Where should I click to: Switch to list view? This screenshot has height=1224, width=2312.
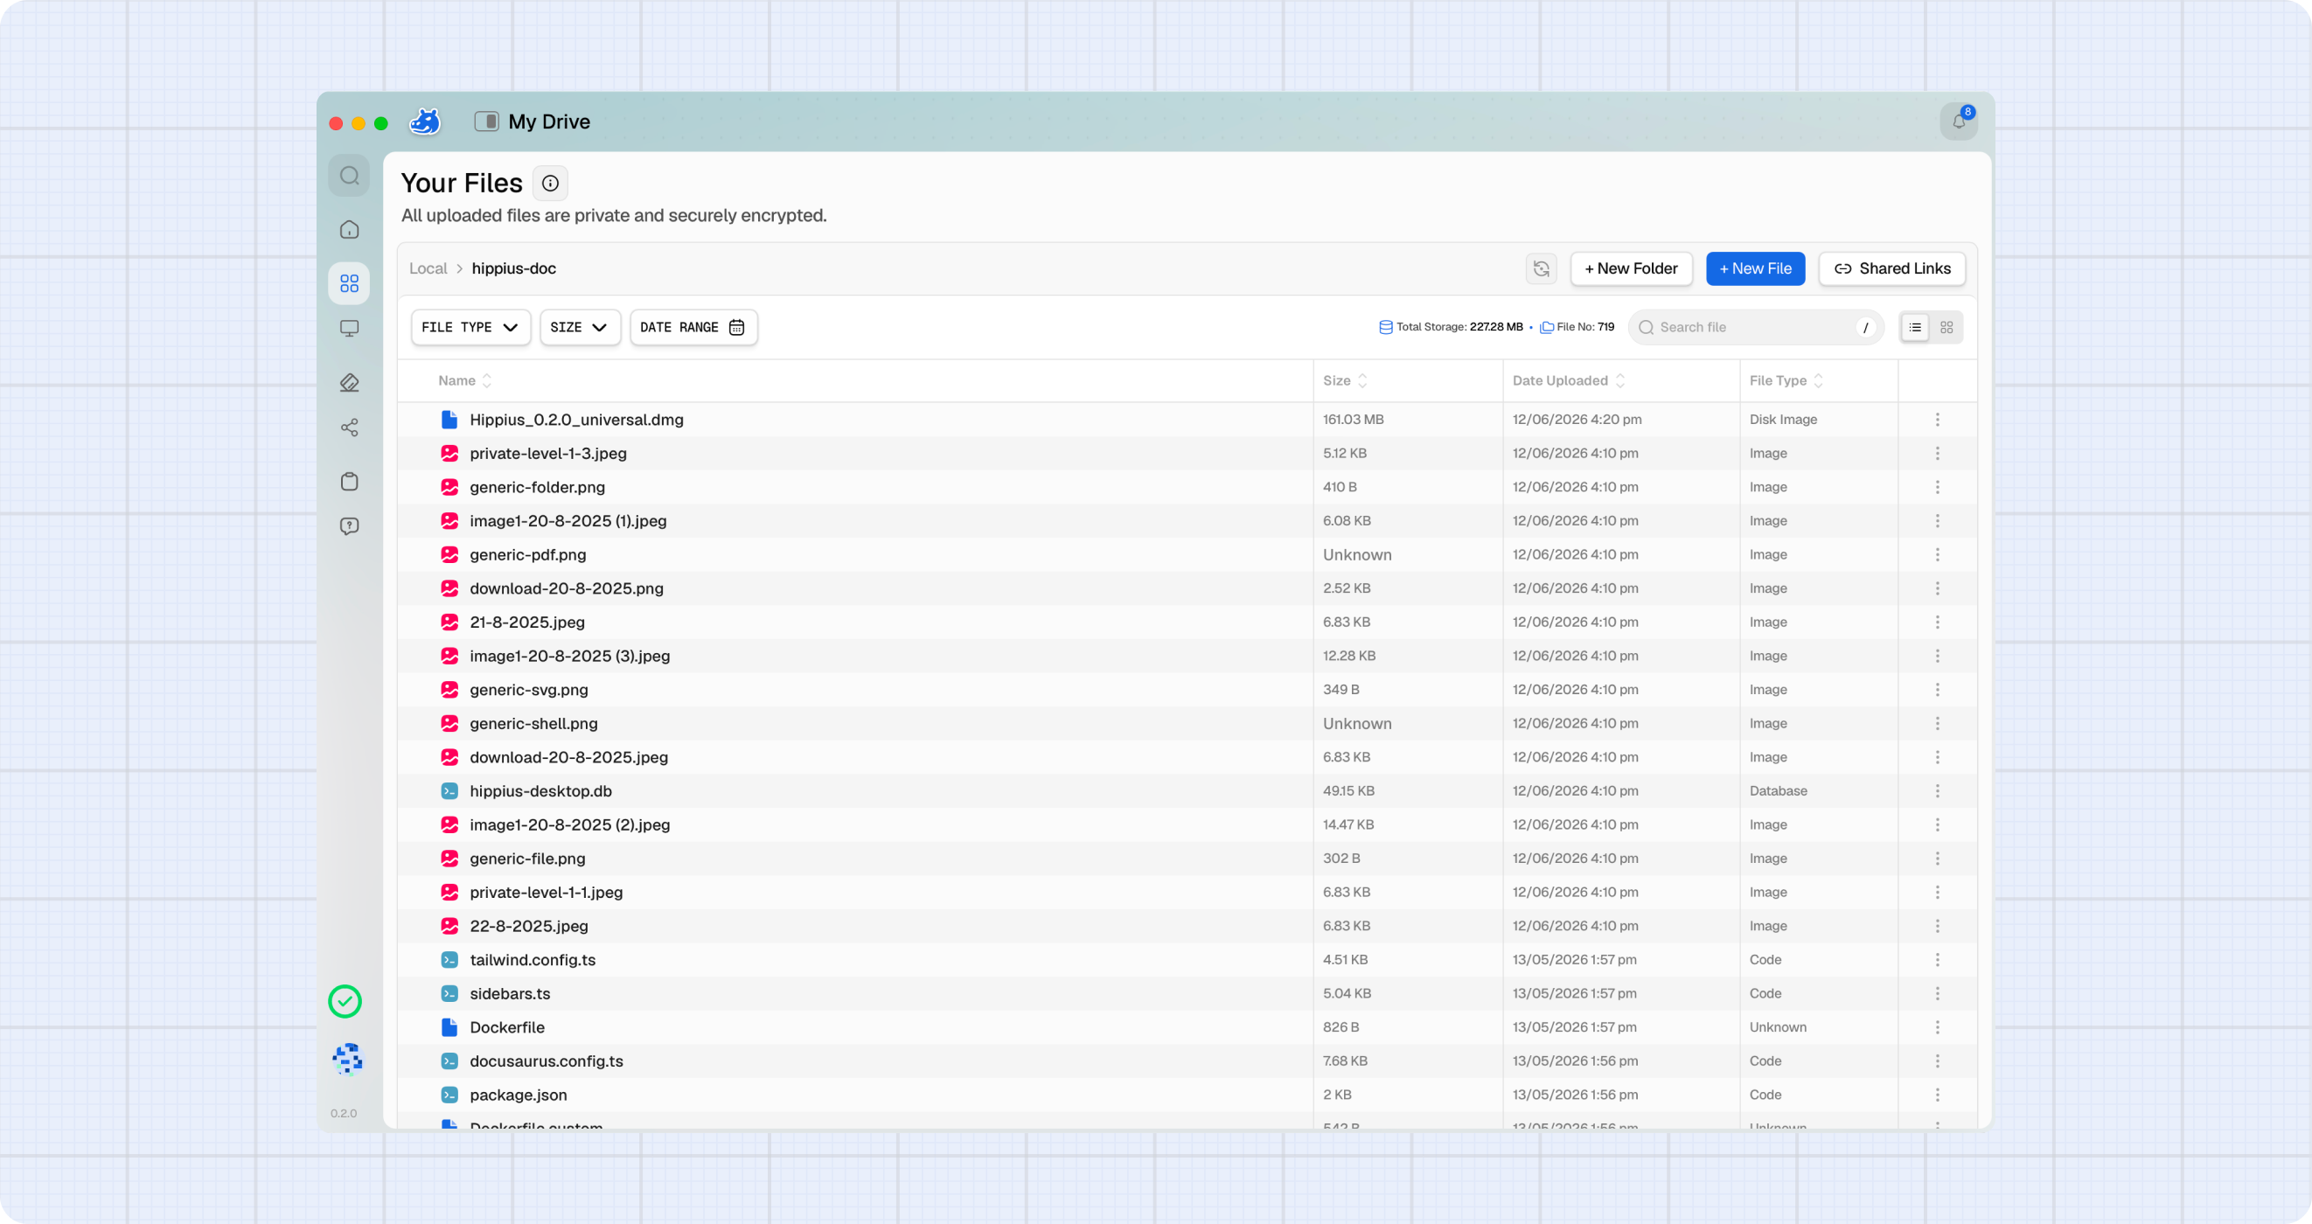[x=1915, y=328]
